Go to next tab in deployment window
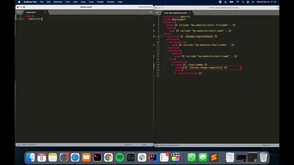294x165 pixels. tap(158, 13)
